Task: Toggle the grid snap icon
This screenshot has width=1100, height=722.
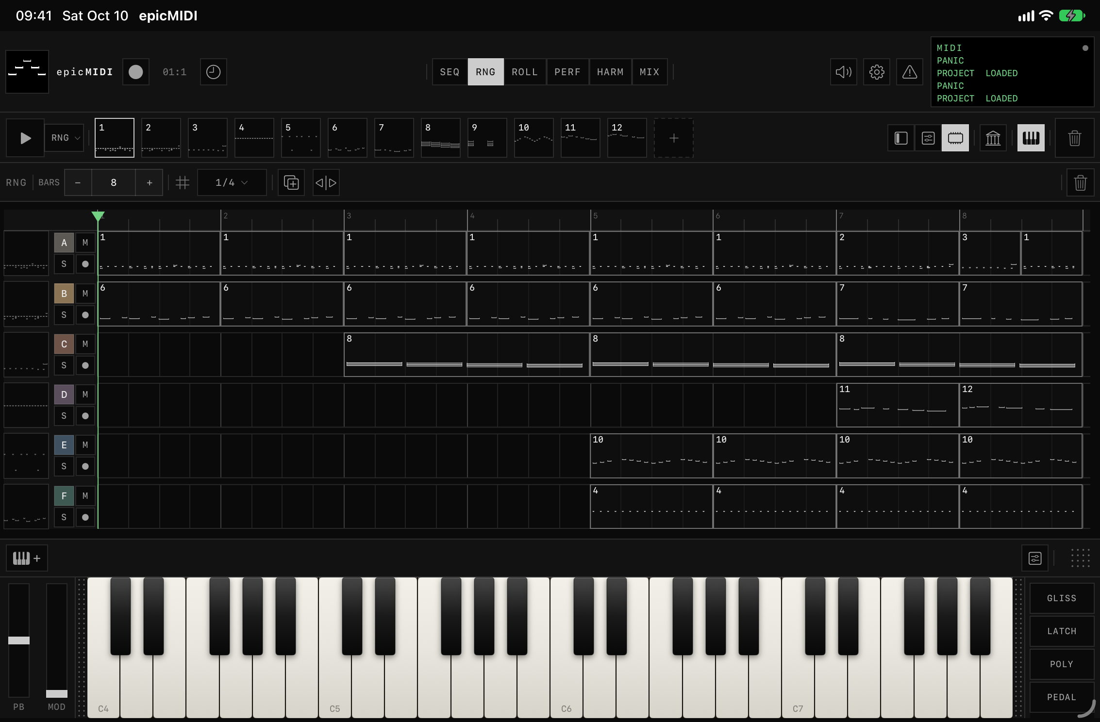Action: pos(183,182)
